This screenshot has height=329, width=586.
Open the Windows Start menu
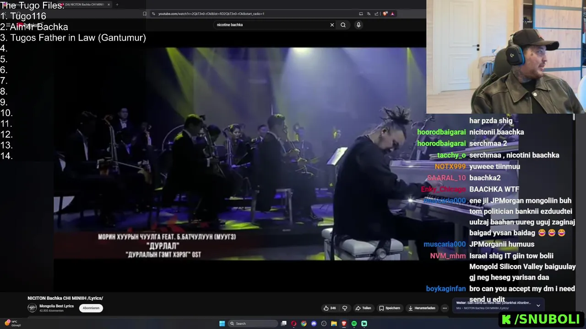pos(222,324)
